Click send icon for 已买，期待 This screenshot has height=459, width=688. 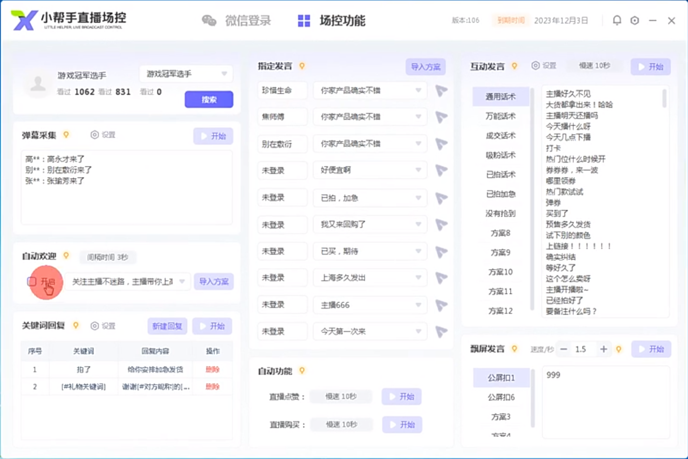[x=441, y=252]
